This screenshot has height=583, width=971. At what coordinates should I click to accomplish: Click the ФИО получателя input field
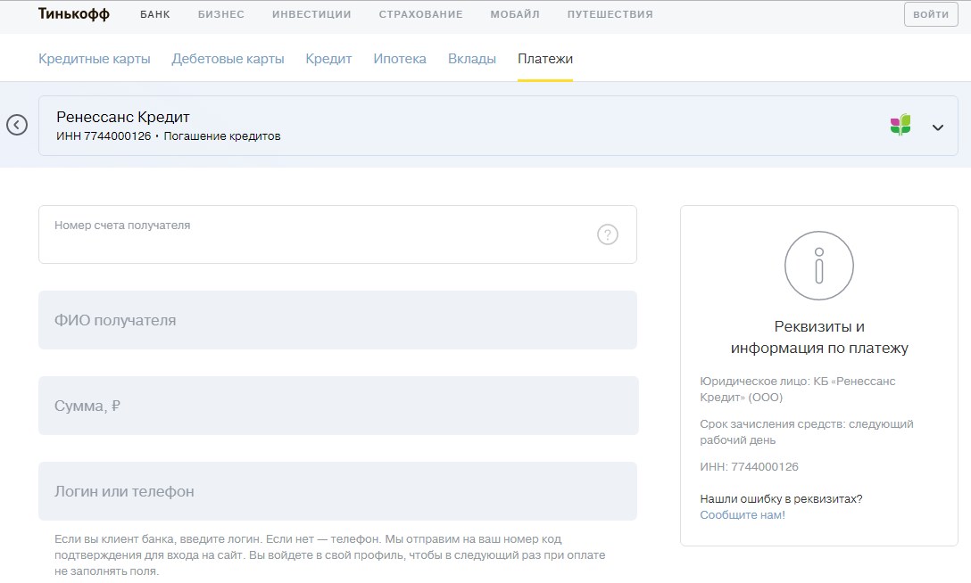tap(337, 320)
